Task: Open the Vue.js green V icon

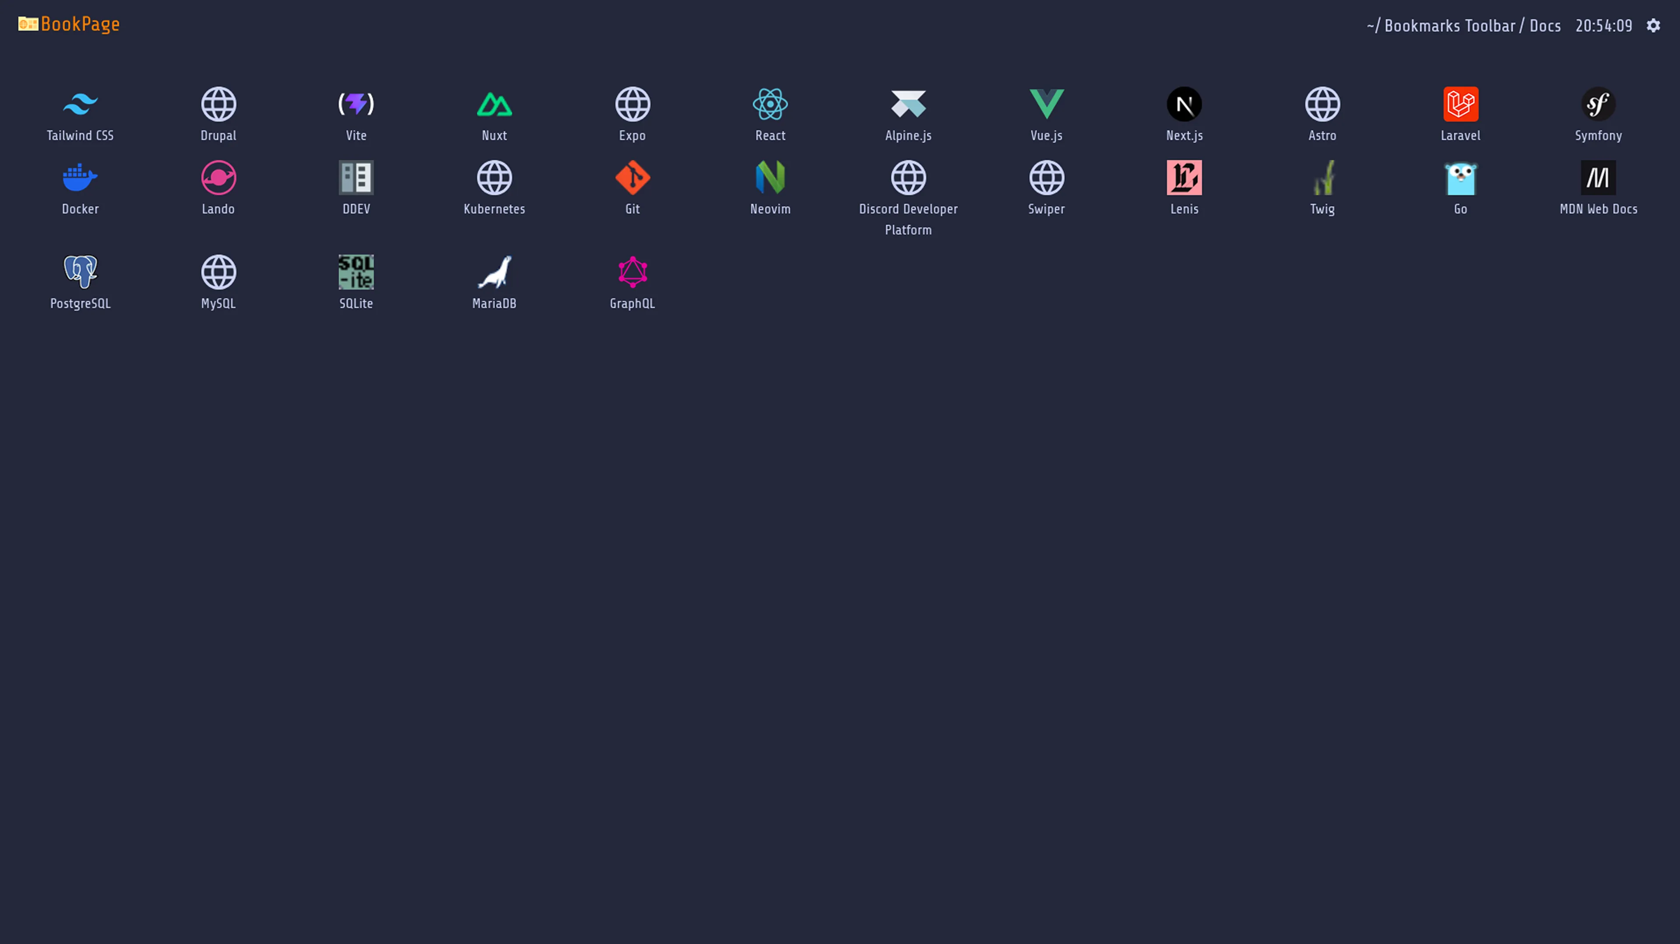Action: pos(1047,104)
